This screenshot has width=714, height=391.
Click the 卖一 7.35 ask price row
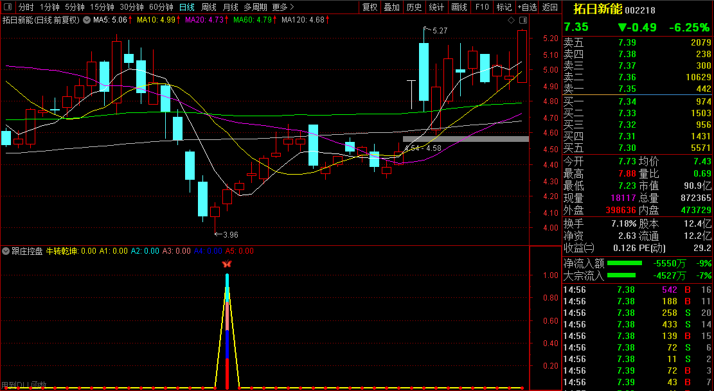point(637,89)
